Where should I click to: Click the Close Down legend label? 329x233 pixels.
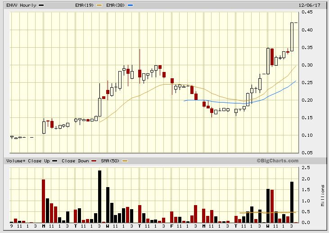pos(75,161)
